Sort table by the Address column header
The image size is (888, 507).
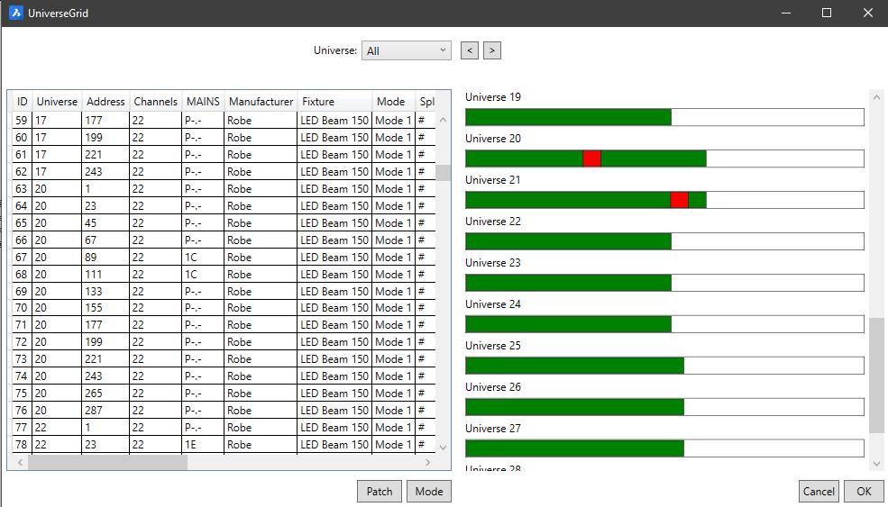(105, 102)
